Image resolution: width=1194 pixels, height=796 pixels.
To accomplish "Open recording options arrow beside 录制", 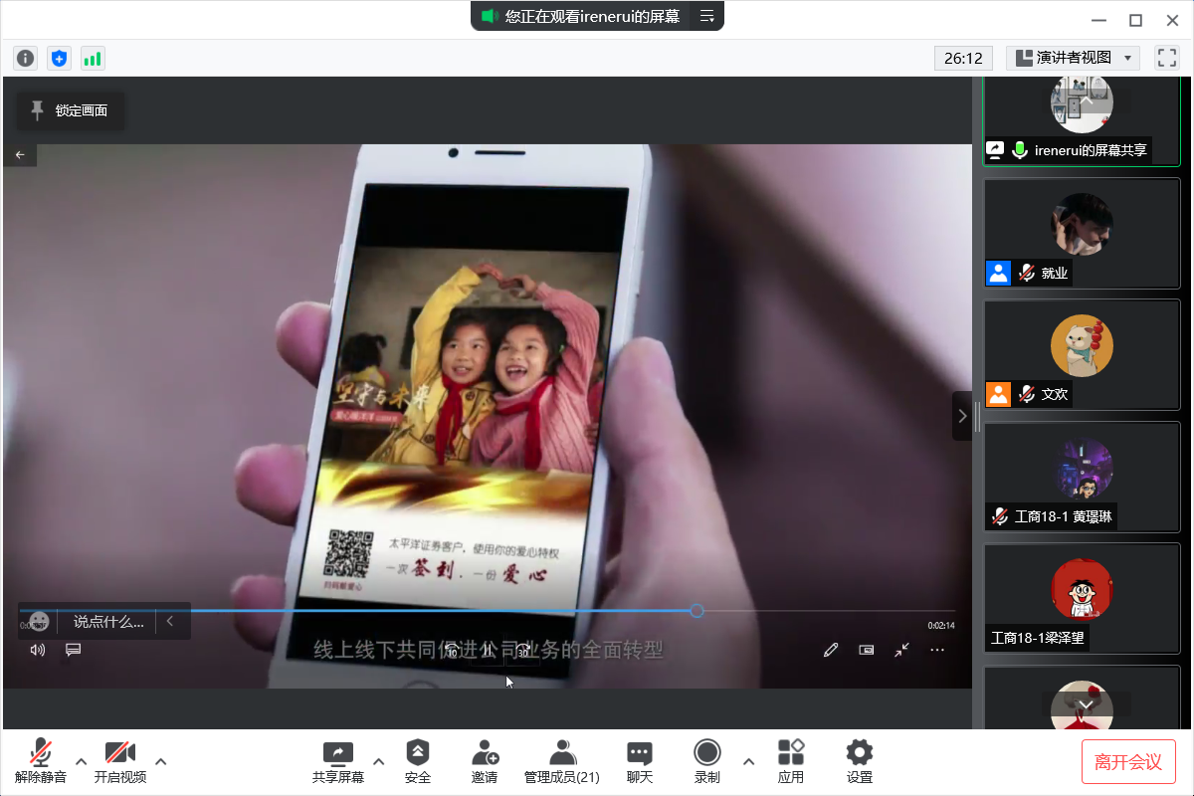I will 748,761.
